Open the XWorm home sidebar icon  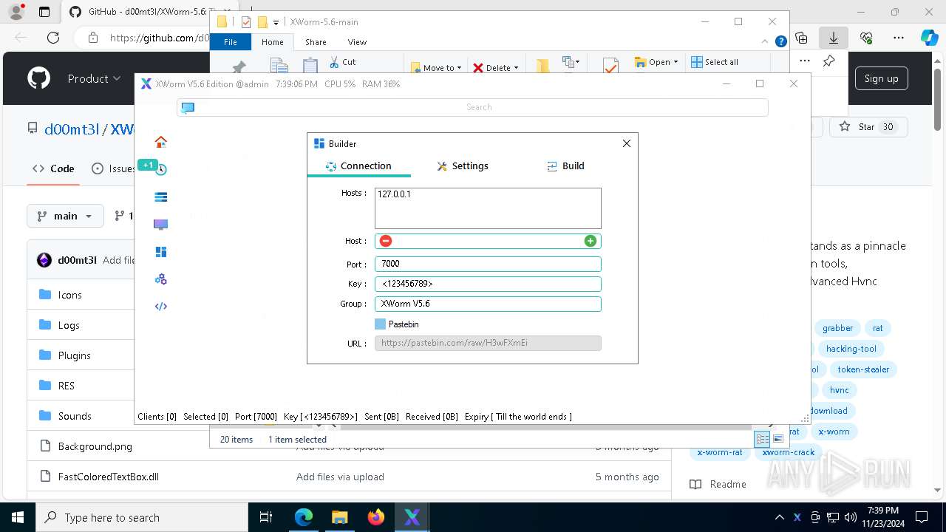coord(160,142)
